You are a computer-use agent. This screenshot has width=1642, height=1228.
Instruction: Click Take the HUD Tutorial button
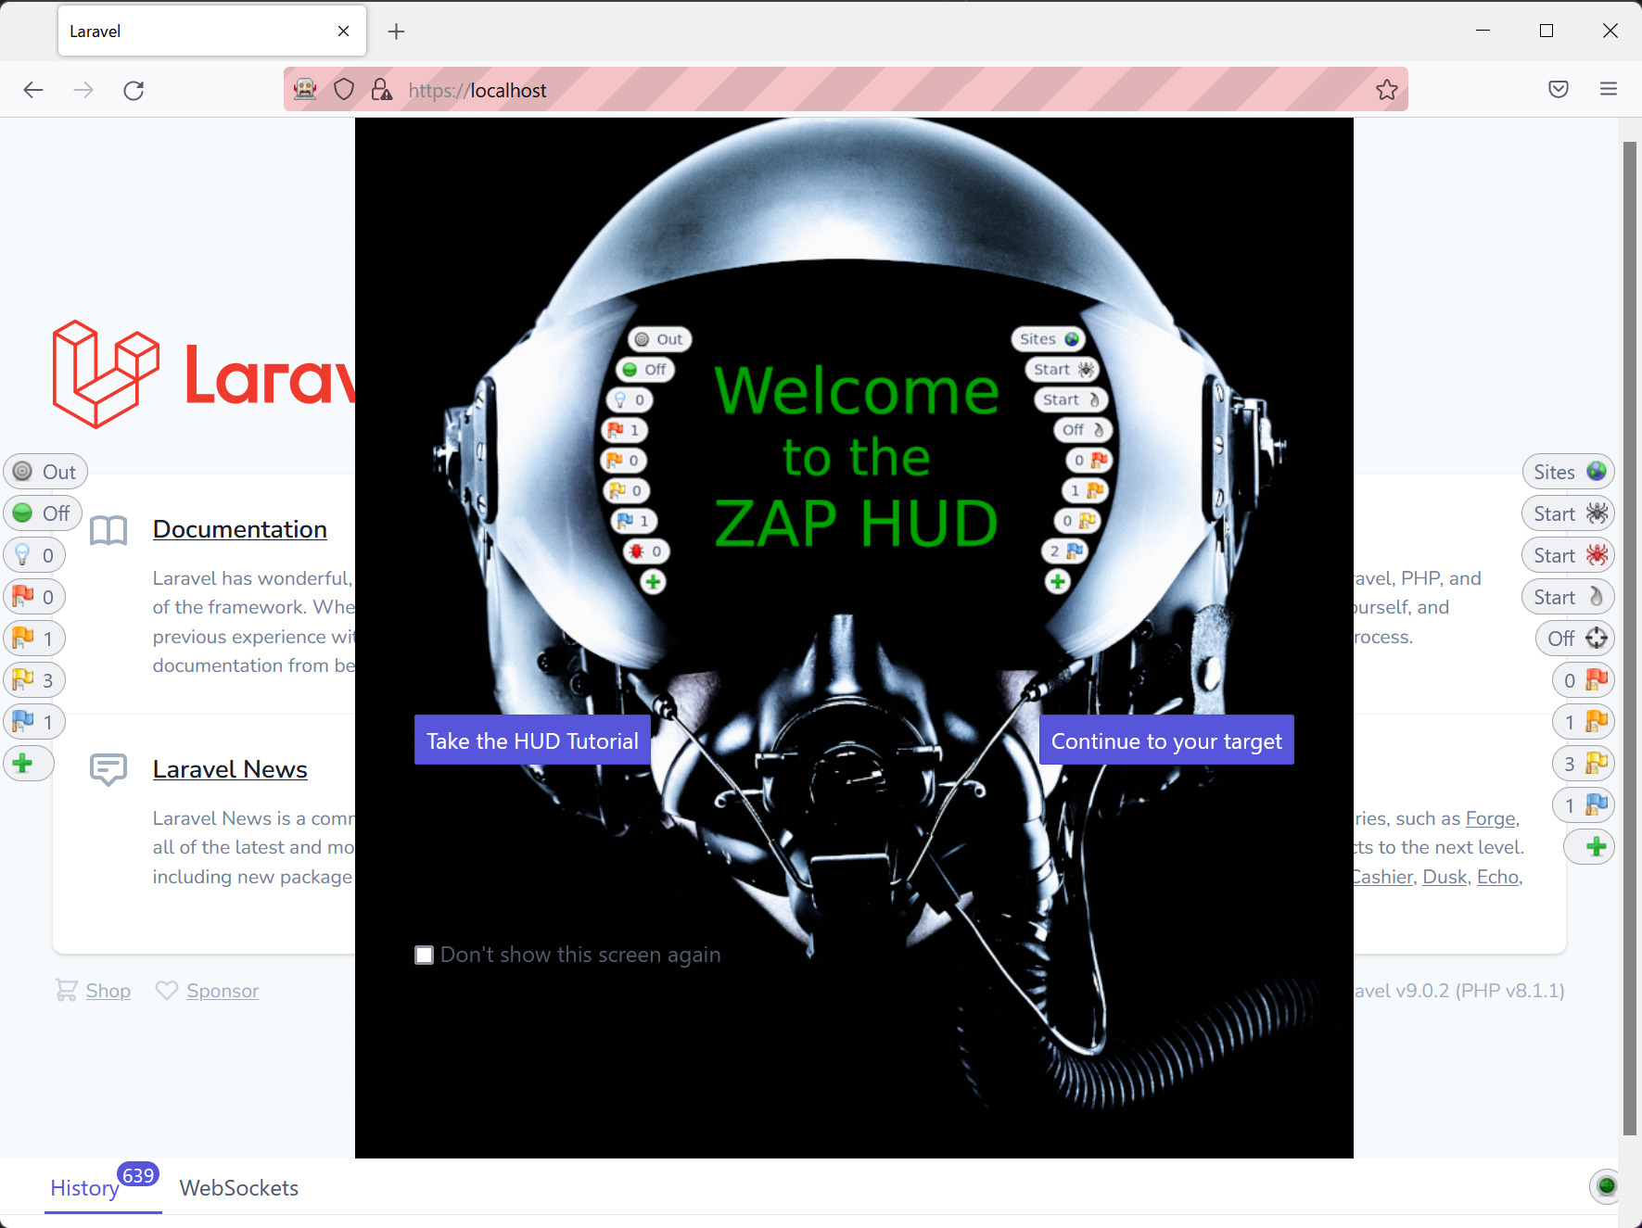[532, 741]
